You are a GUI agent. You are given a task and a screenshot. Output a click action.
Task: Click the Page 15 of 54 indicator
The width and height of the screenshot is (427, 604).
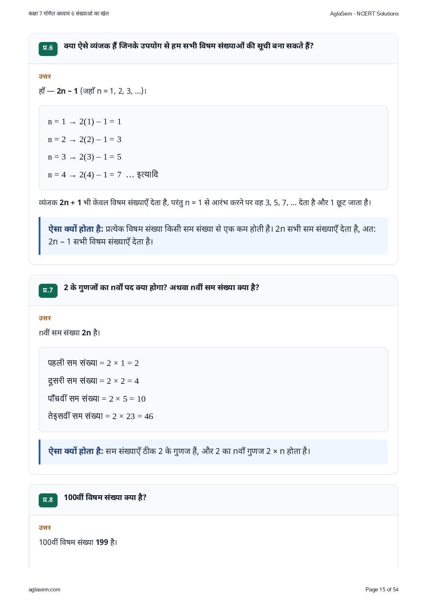tap(382, 589)
